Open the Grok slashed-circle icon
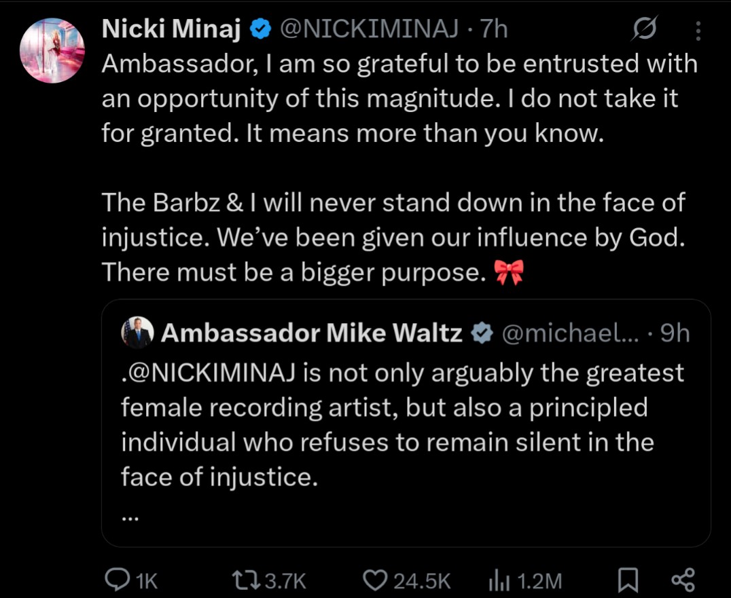731x598 pixels. [x=645, y=29]
